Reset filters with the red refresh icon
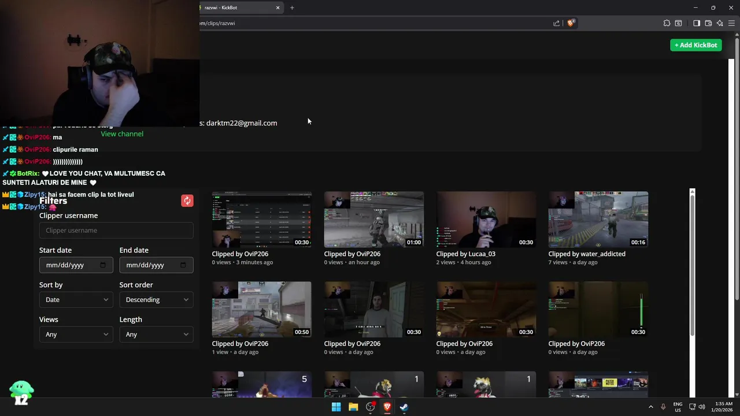 click(187, 200)
